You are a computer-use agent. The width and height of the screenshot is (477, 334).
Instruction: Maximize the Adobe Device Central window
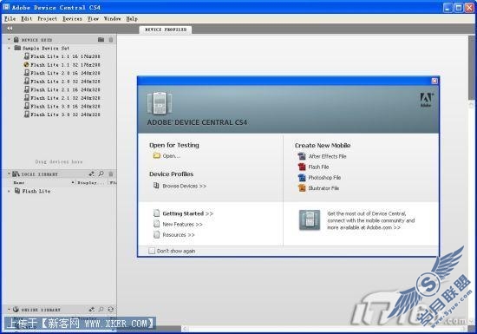coord(459,7)
